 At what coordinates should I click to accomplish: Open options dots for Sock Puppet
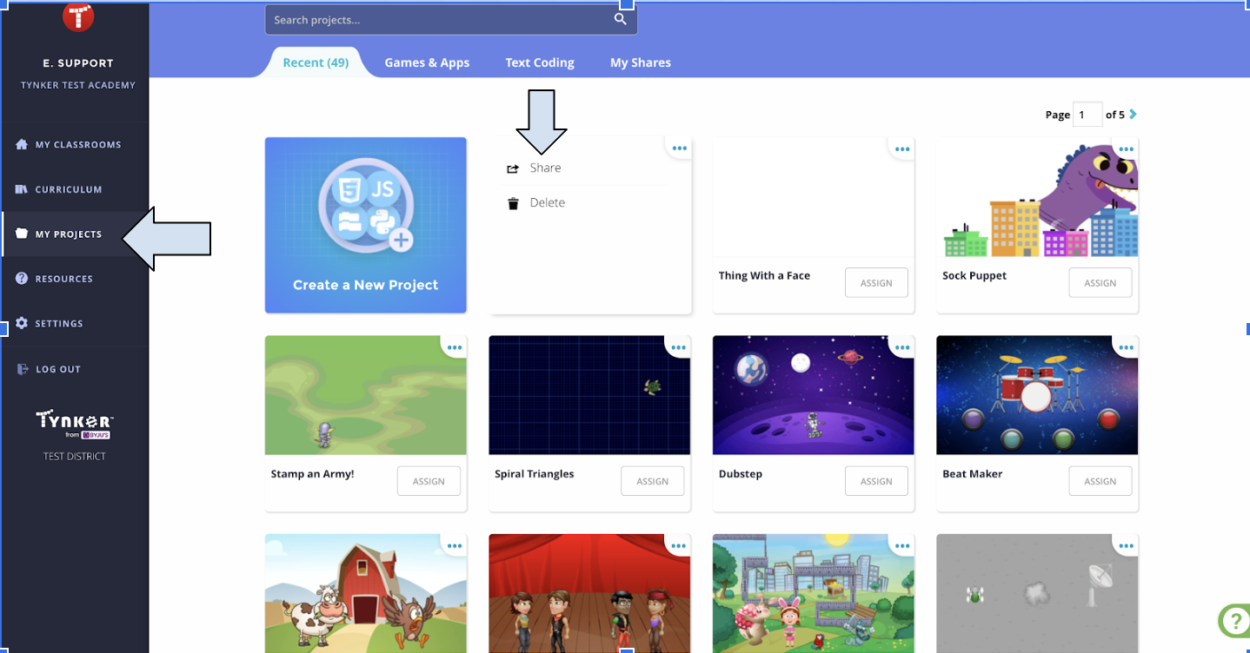(x=1127, y=148)
